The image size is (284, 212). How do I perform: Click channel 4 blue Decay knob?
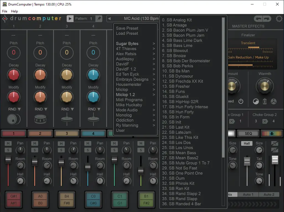93,75
